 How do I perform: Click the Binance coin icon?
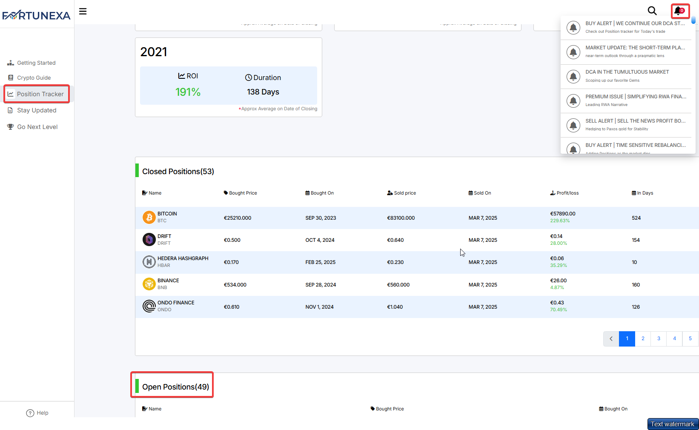tap(149, 284)
